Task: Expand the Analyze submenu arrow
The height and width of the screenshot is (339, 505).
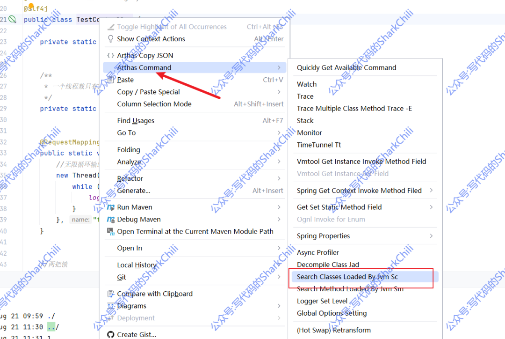Action: (279, 162)
